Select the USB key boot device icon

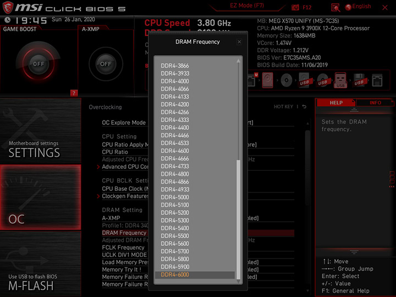coord(340,80)
